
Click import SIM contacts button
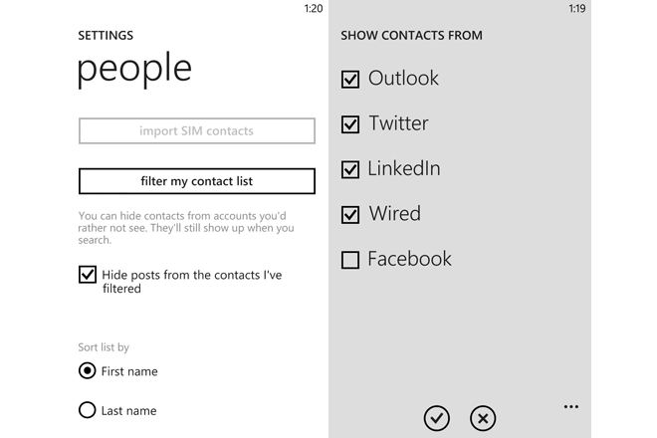click(x=197, y=130)
